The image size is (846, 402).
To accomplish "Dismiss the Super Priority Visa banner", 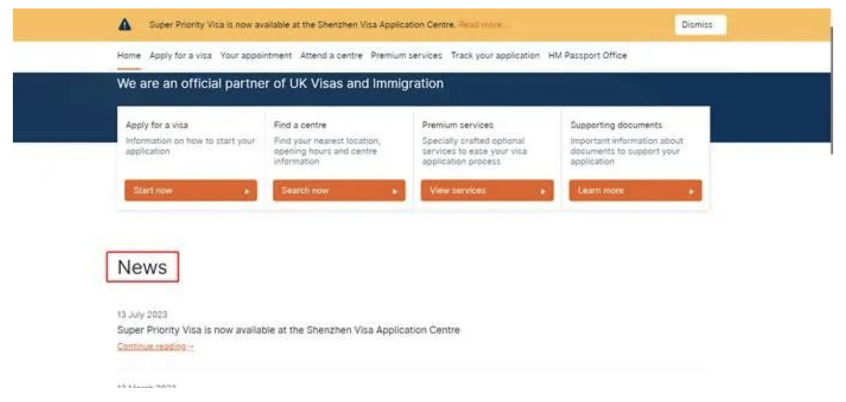I will [x=700, y=25].
